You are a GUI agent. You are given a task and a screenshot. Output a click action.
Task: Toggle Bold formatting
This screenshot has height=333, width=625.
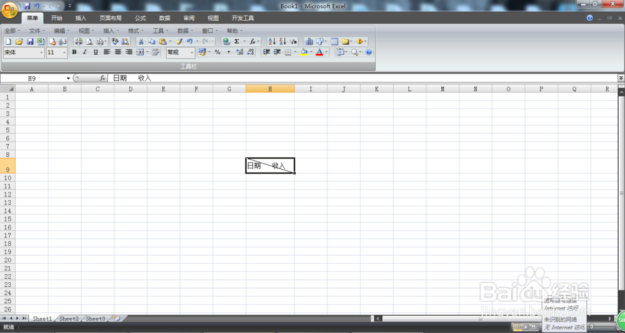pyautogui.click(x=74, y=52)
